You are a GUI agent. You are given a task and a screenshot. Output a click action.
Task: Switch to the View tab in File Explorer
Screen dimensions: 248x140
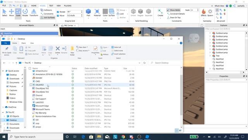pyautogui.click(x=32, y=43)
